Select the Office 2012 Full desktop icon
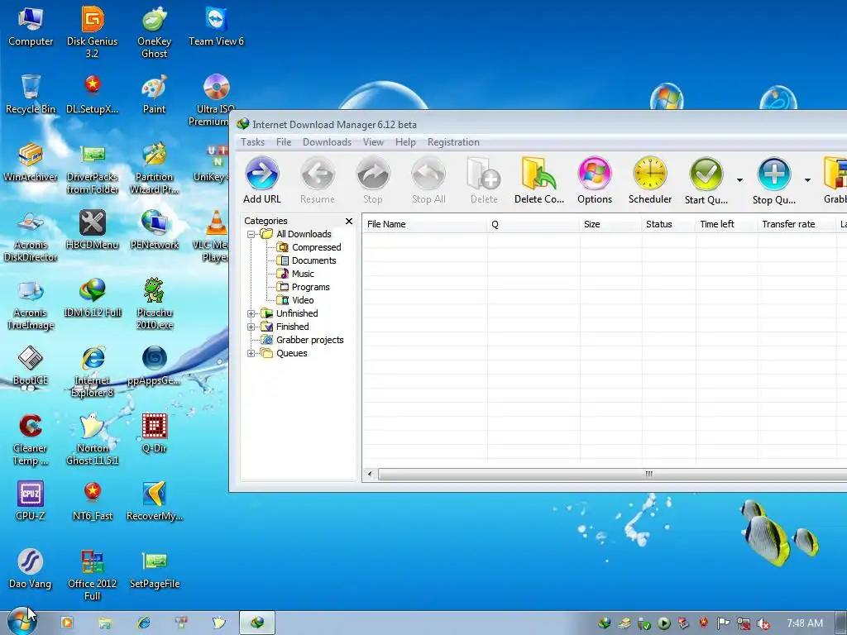Screen dimensions: 847x635 click(x=93, y=575)
